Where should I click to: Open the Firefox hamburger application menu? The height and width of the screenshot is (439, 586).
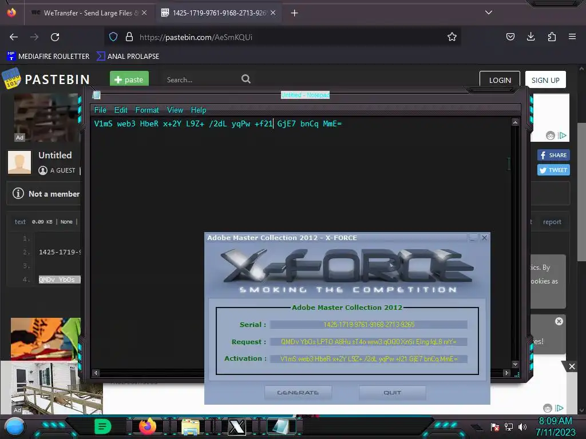pyautogui.click(x=572, y=37)
